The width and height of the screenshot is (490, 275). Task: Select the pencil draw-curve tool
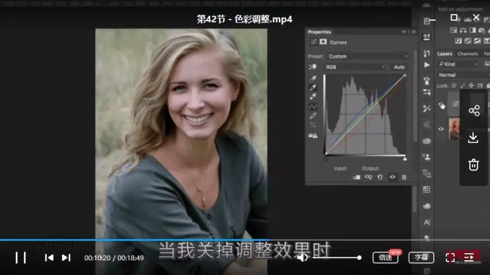click(x=313, y=116)
